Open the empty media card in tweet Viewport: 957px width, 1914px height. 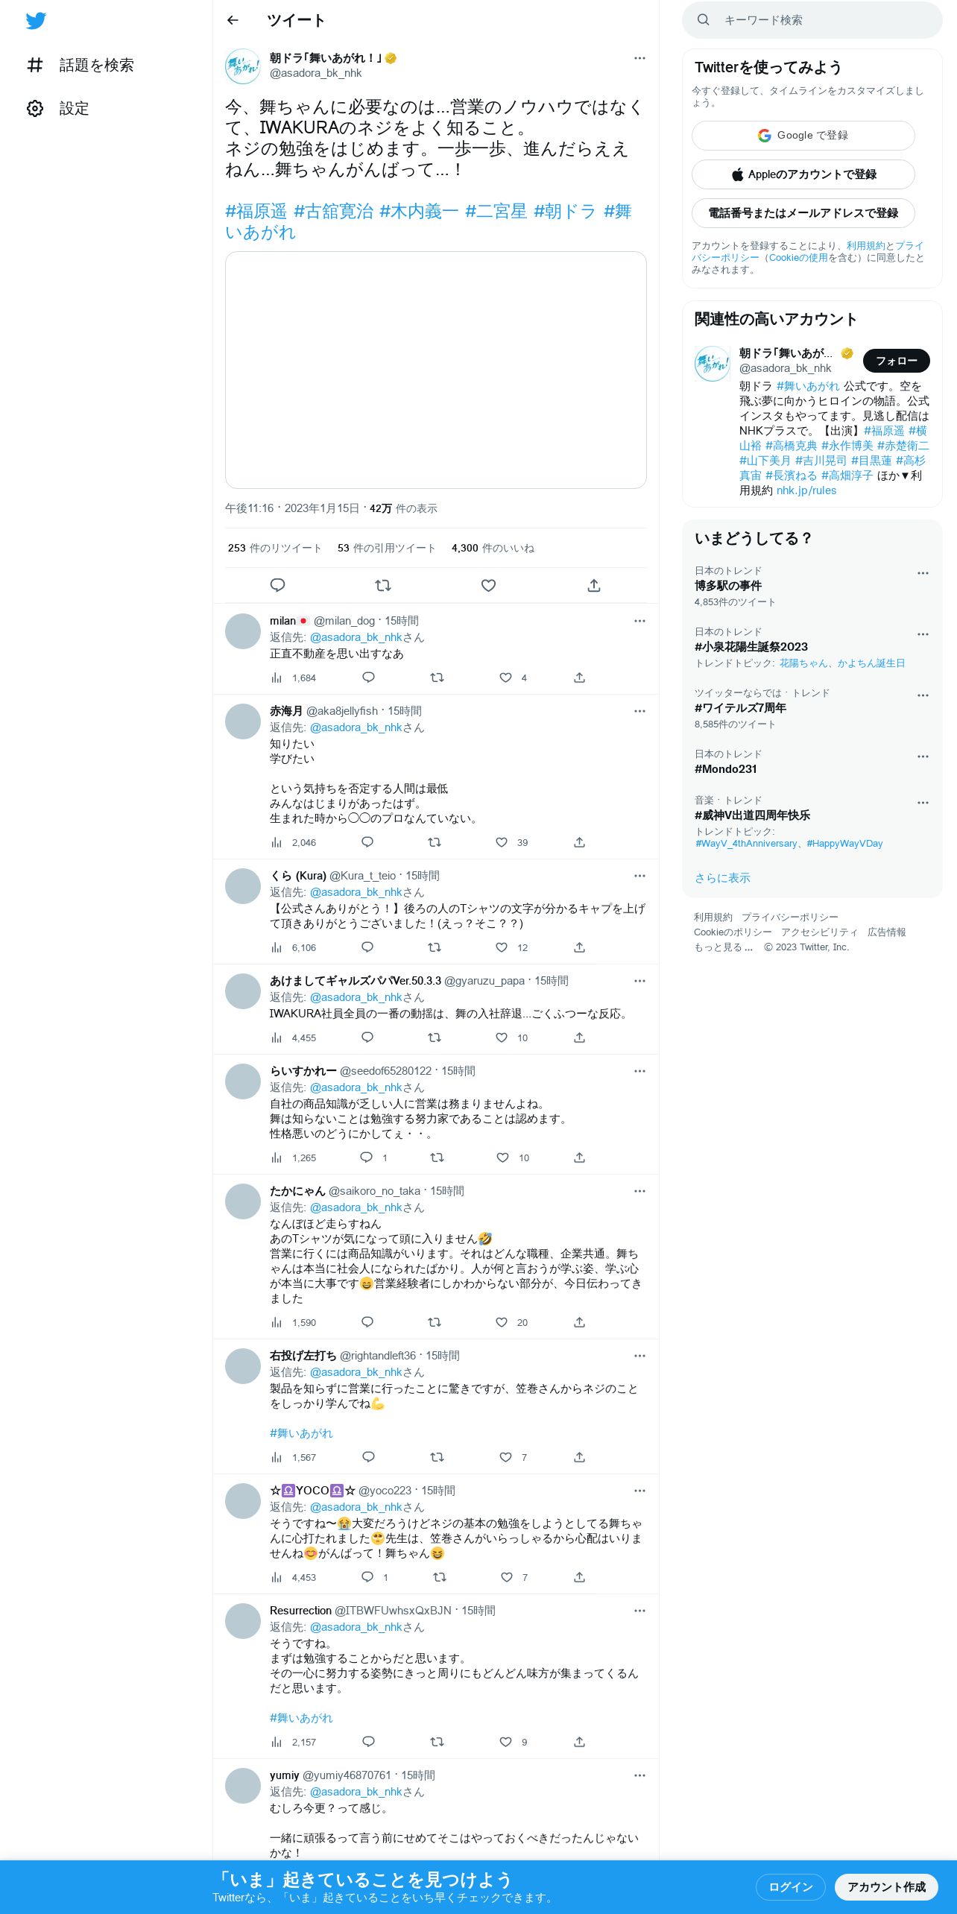coord(436,370)
